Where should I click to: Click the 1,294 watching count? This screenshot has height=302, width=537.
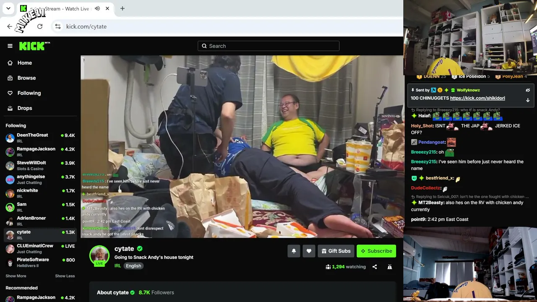pos(346,267)
